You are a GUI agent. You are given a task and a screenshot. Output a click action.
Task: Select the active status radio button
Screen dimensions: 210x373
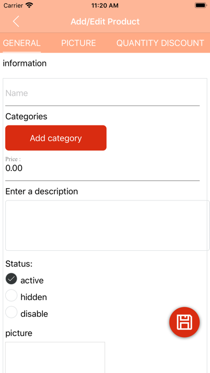point(11,279)
